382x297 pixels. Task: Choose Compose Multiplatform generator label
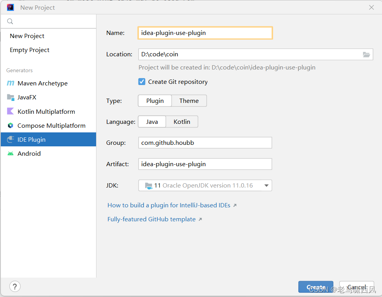click(51, 125)
